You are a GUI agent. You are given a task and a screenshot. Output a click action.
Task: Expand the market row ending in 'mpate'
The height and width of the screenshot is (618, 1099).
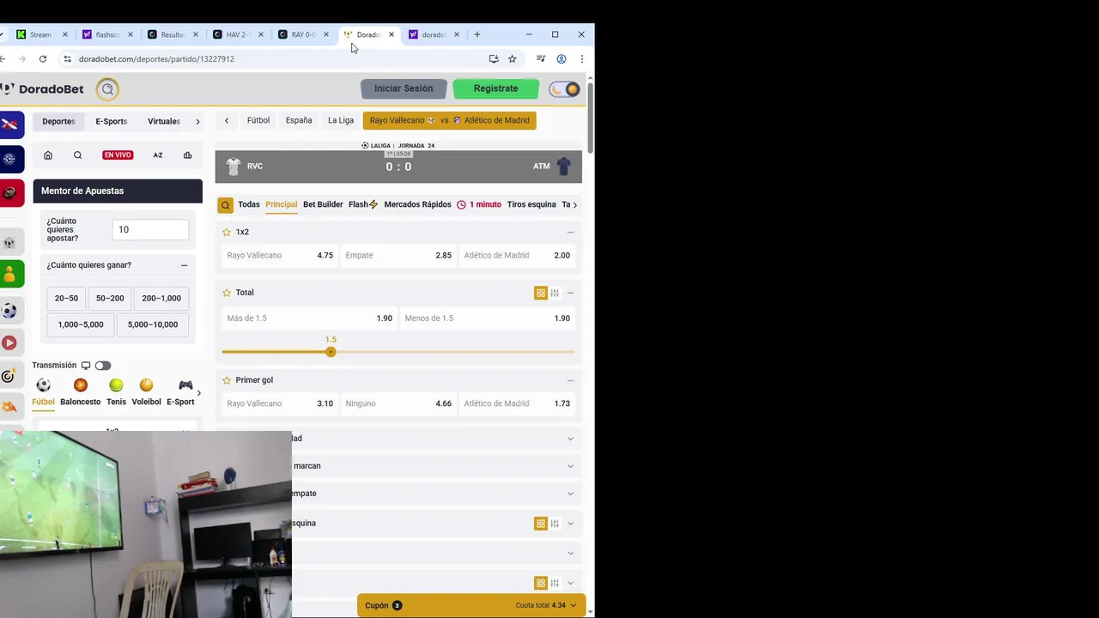[570, 494]
